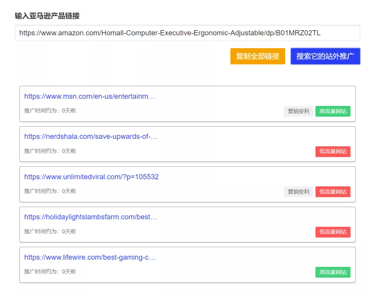Screen dimensions: 367x292
Task: Click 推广时间约为: 0天前 under lifewire link
Action: [x=50, y=272]
